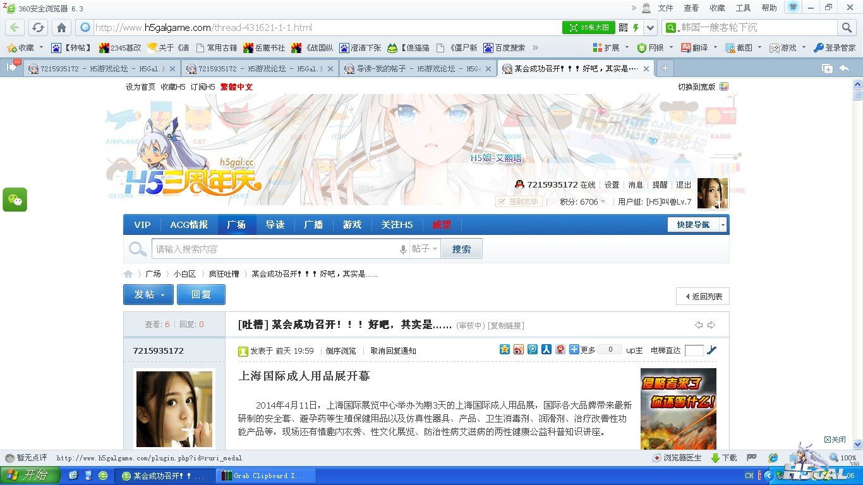Screen dimensions: 863x485
Task: Expand the 快捷导航 quick navigation dropdown
Action: click(x=723, y=225)
